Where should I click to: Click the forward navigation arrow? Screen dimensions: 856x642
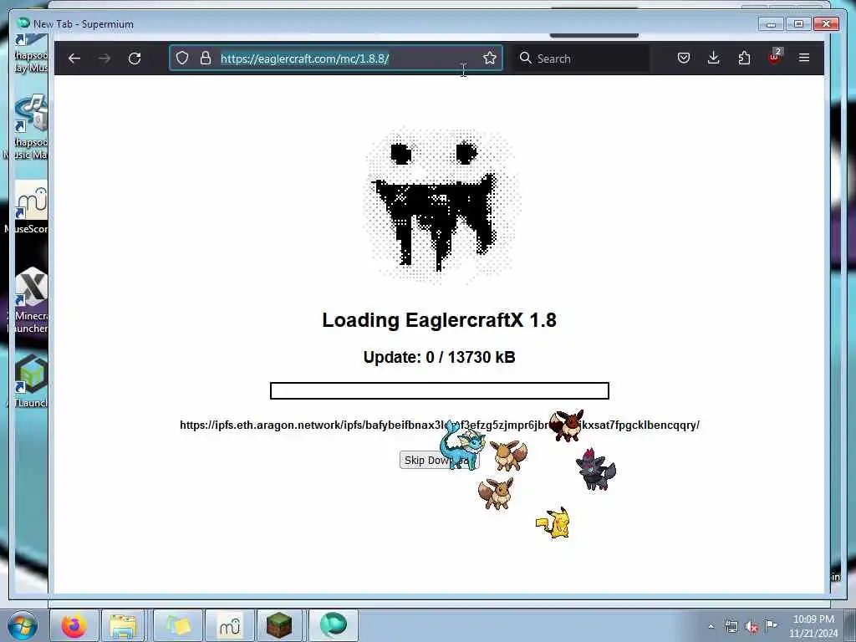104,59
